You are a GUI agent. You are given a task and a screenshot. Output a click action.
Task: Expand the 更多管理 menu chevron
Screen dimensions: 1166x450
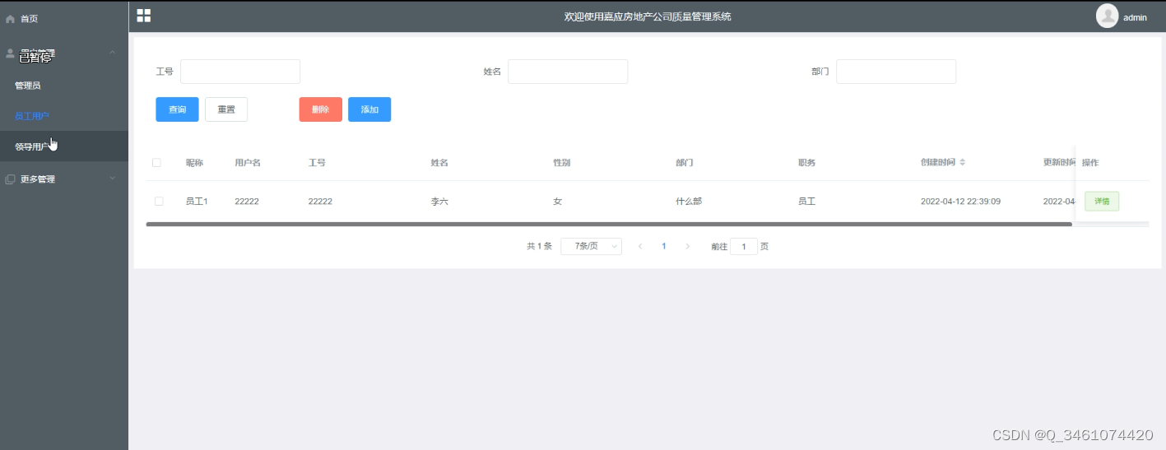[113, 179]
